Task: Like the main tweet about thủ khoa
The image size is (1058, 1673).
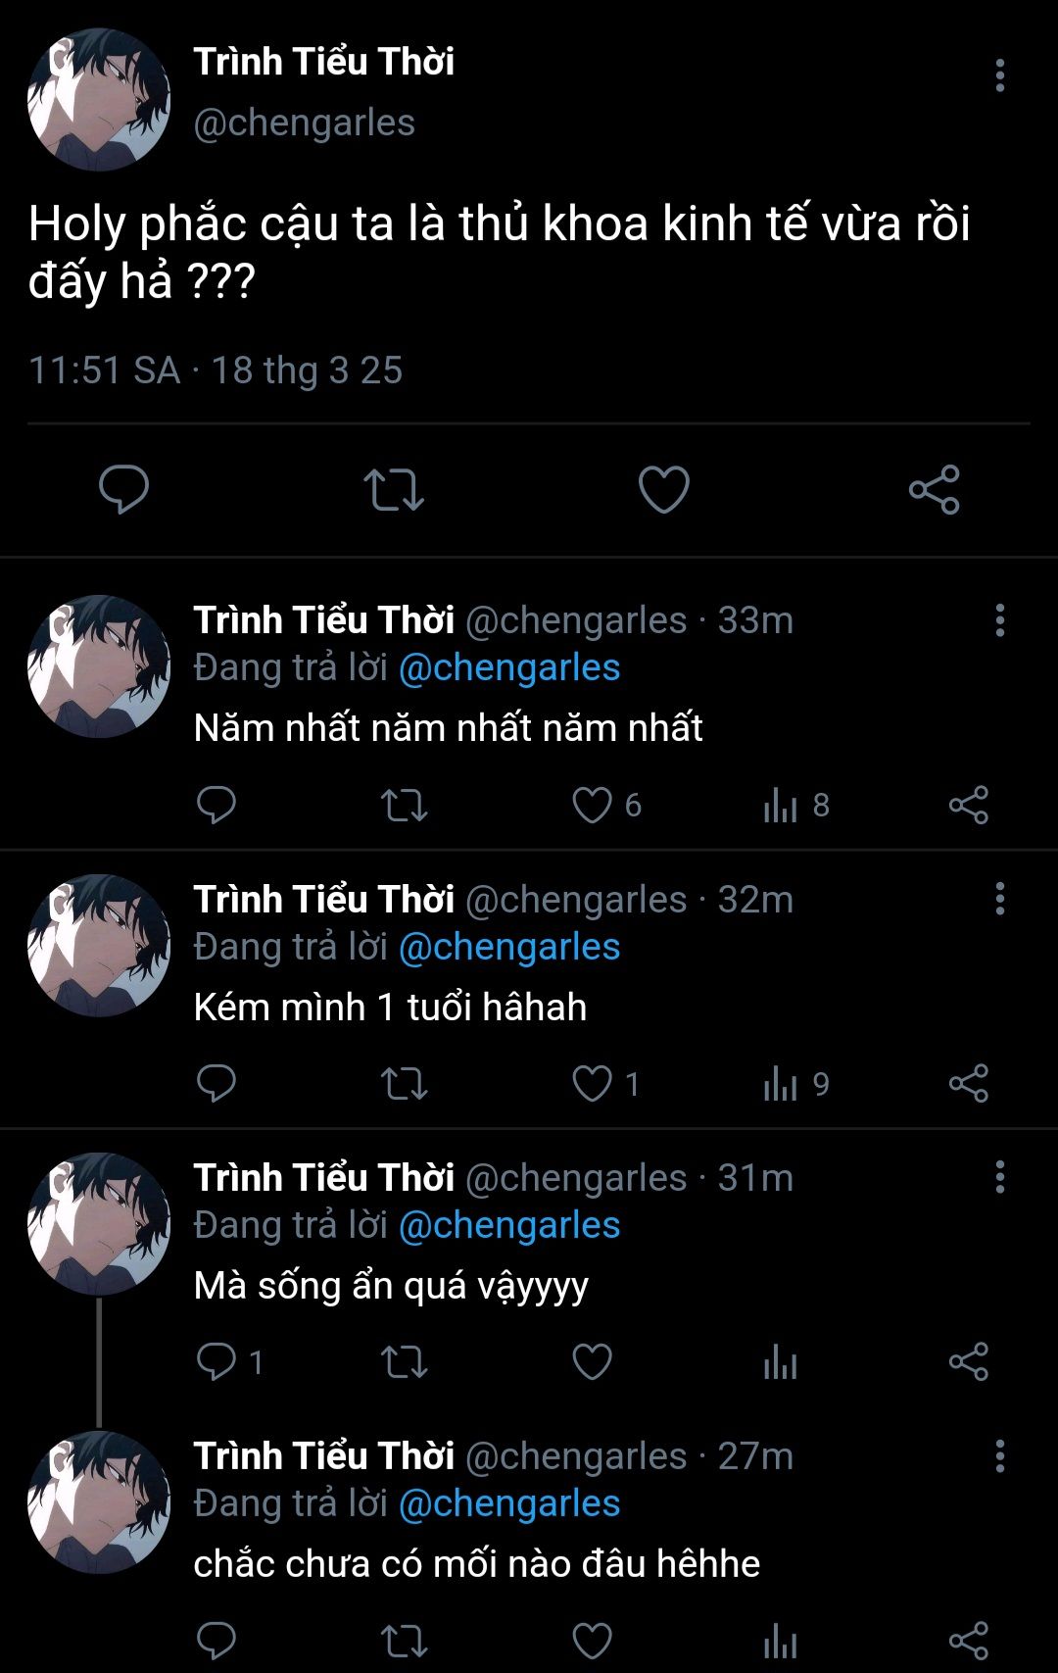Action: (663, 489)
